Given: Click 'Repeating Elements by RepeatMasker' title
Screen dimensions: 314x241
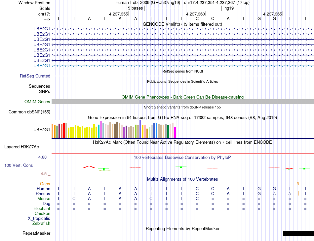Looking at the screenshot, I should pyautogui.click(x=182, y=228).
